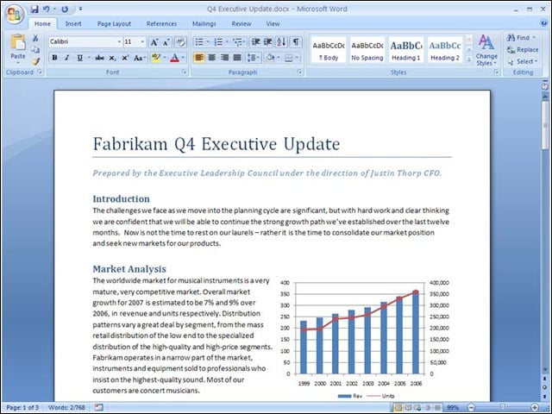Toggle Italic formatting
The width and height of the screenshot is (552, 414).
67,58
